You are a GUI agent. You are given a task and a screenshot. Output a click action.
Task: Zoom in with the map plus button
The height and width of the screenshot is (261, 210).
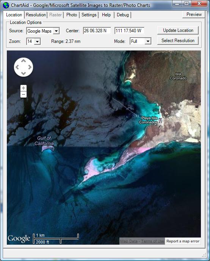coord(24,88)
